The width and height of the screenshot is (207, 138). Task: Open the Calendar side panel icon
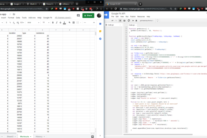[x=100, y=24]
